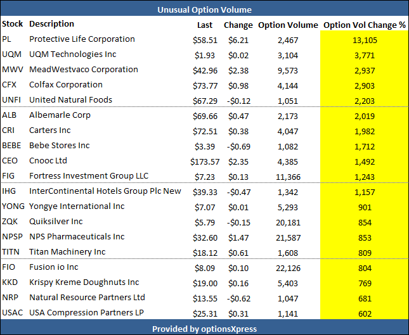Select 'Fortress Investment Group LLC' cell
Image resolution: width=409 pixels, height=335 pixels.
pyautogui.click(x=89, y=176)
